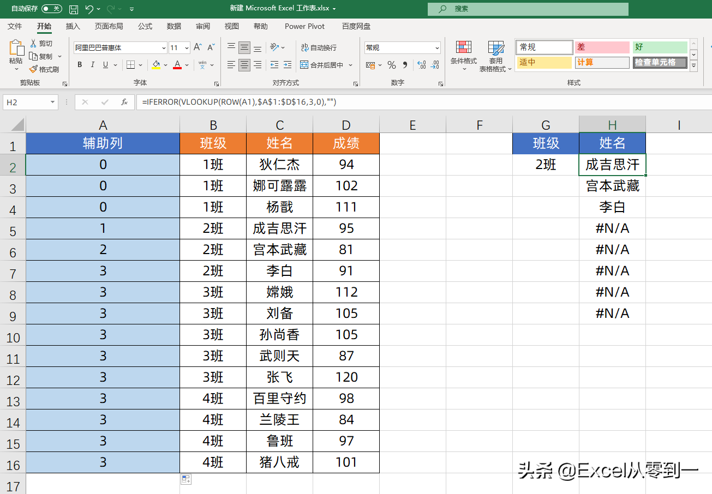Toggle the AutoSave (自动保存) switch
Screen dimensions: 712x494
[52, 9]
